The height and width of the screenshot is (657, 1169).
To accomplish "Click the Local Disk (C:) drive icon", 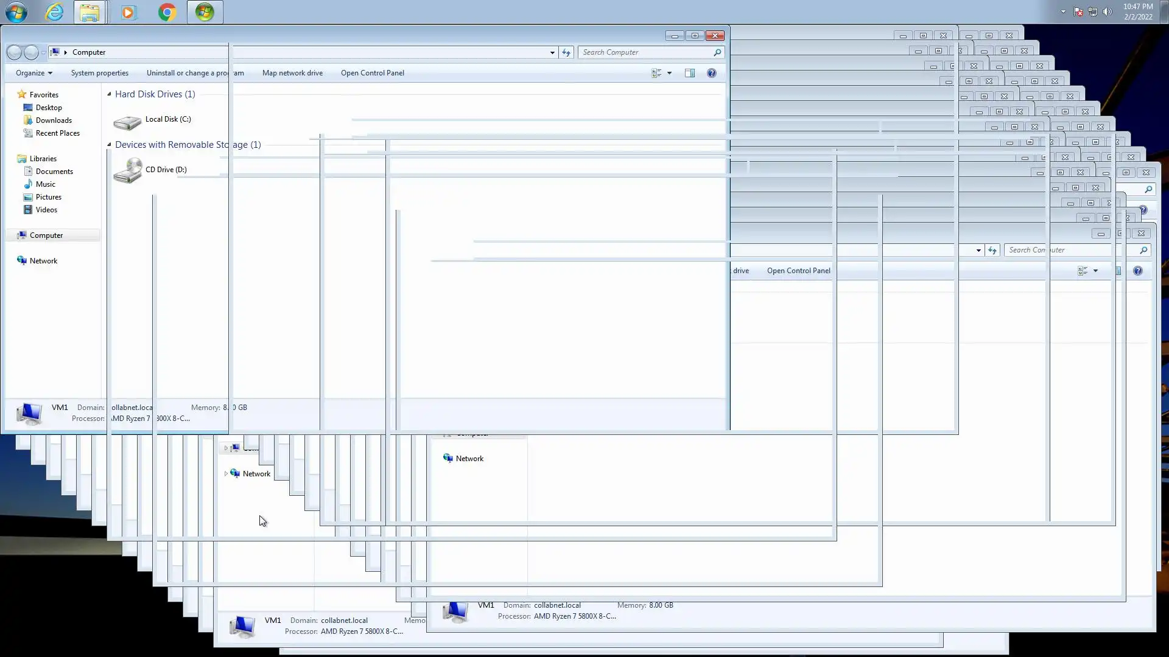I will pyautogui.click(x=127, y=122).
